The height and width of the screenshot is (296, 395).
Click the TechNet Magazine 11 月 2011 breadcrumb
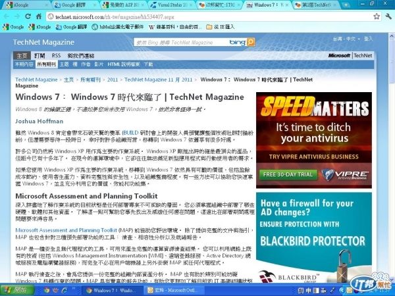click(158, 80)
